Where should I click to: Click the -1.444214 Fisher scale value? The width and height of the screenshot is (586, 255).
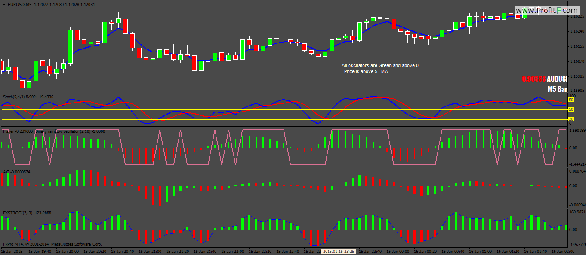point(577,164)
